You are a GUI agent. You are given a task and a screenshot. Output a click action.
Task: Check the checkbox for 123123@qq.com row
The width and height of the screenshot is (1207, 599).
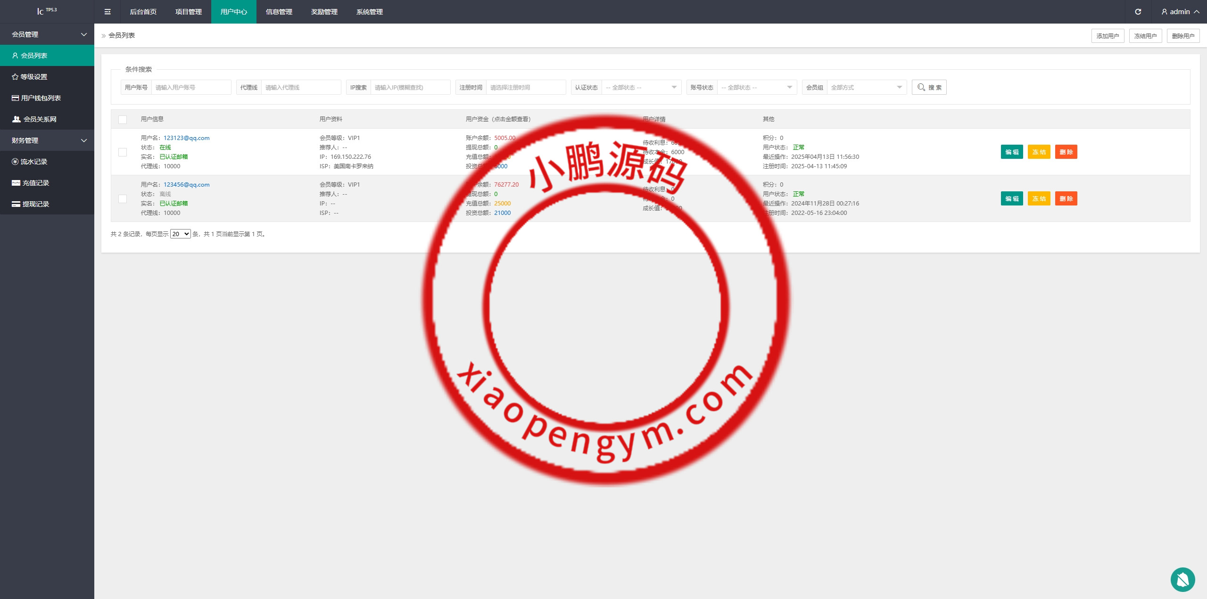click(123, 152)
